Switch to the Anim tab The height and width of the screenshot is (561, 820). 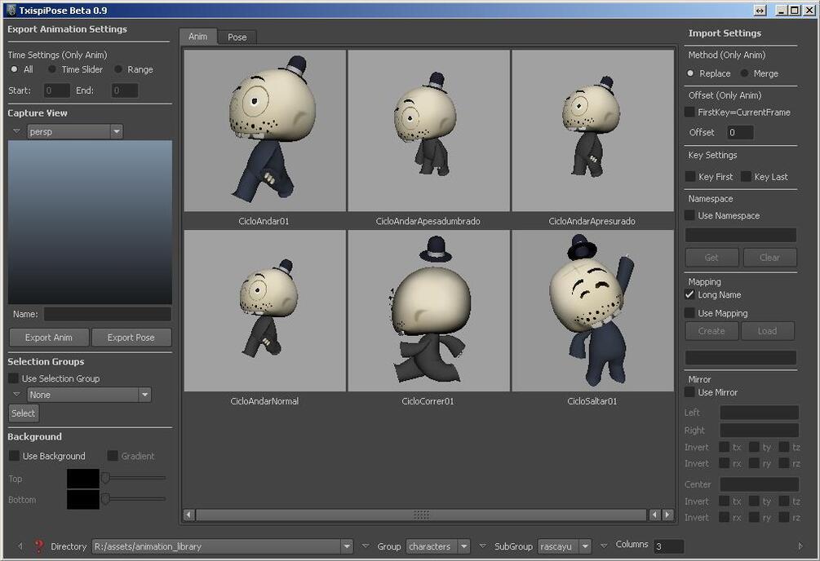197,36
